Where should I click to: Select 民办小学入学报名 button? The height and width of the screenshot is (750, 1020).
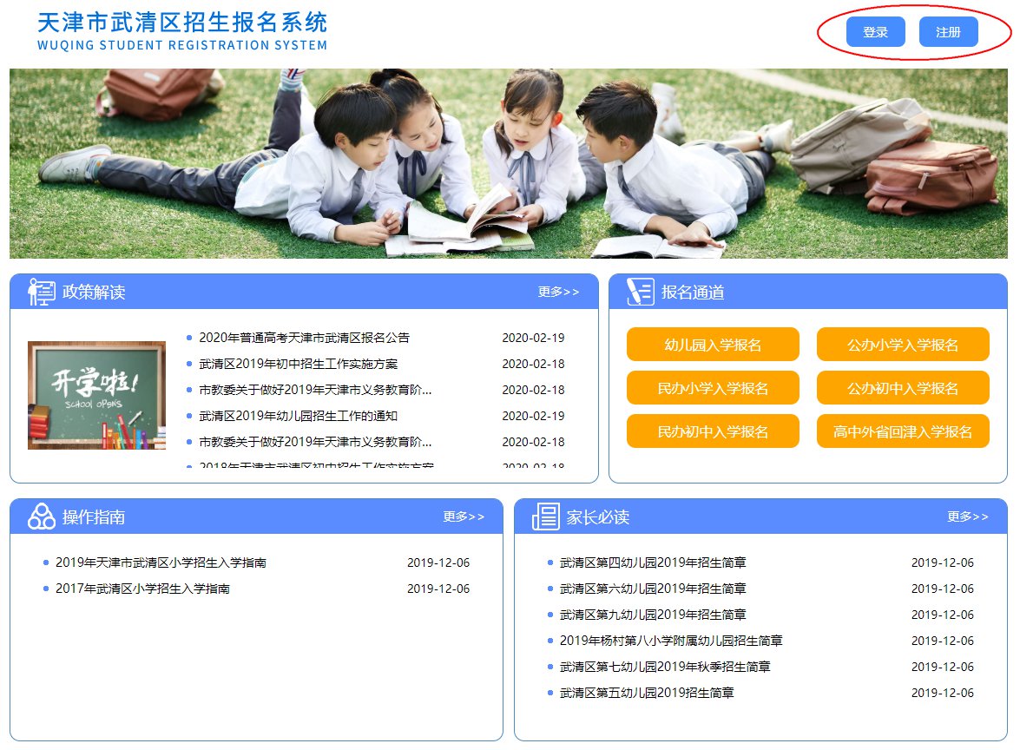713,388
